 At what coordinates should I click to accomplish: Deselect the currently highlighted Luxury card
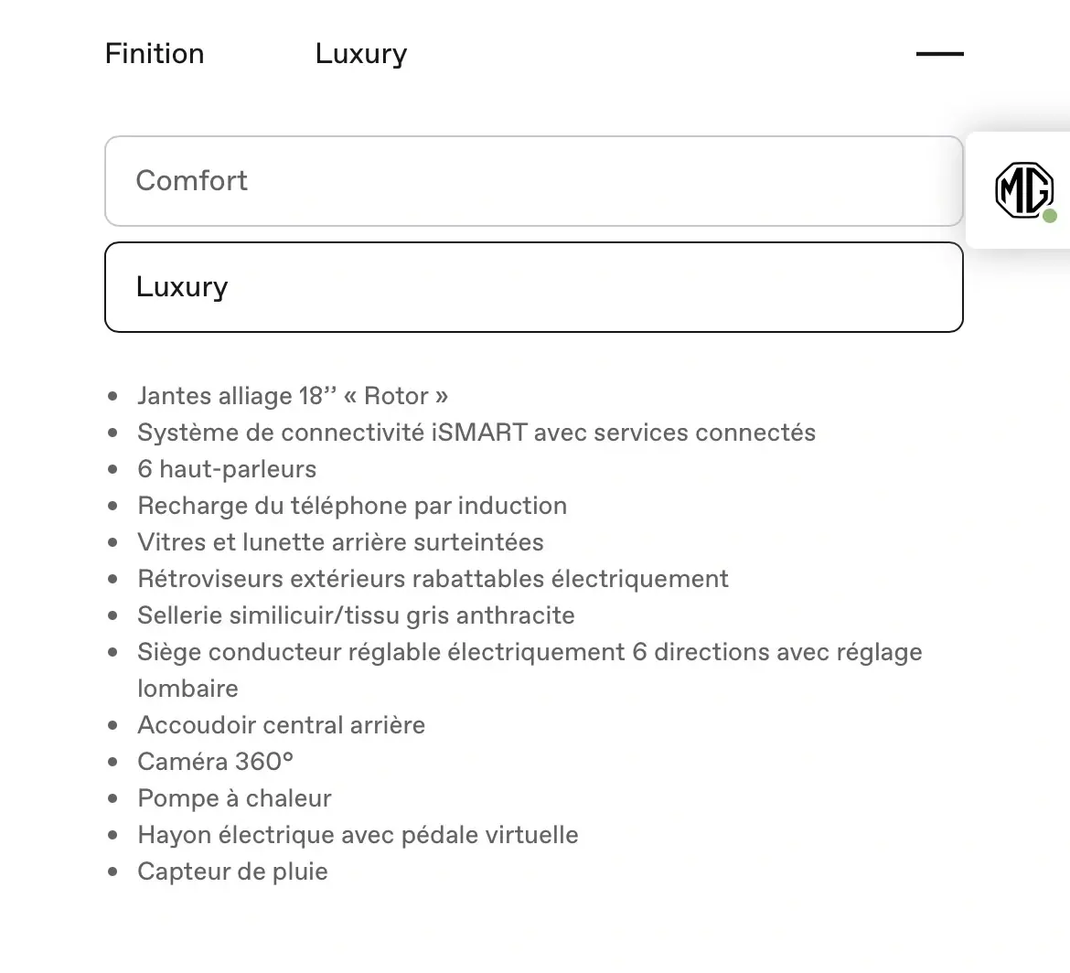[x=534, y=286]
